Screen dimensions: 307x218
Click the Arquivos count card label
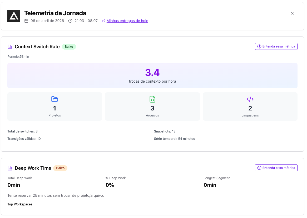tap(152, 115)
